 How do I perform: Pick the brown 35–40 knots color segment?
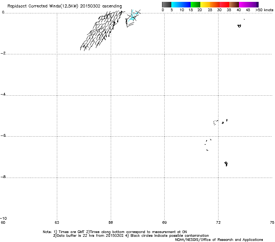[x=234, y=4]
